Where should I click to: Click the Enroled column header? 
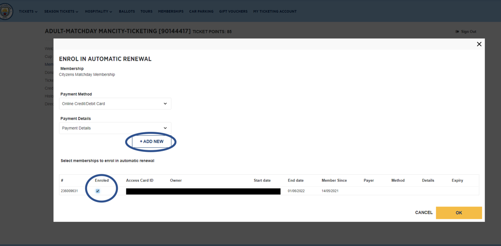pyautogui.click(x=102, y=180)
